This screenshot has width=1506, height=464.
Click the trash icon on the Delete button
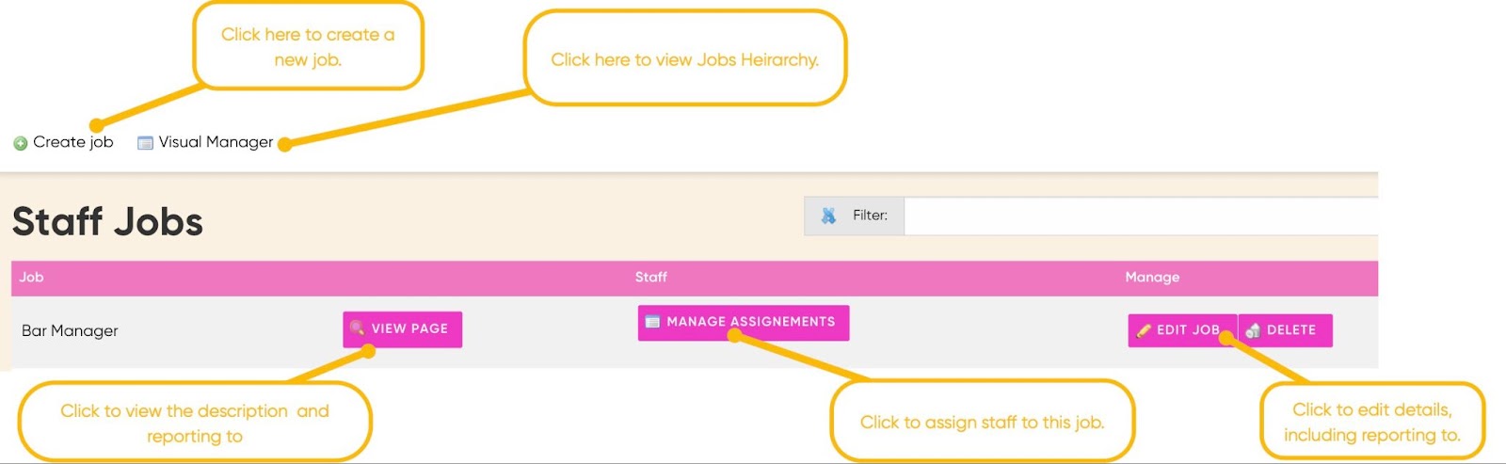(1253, 330)
